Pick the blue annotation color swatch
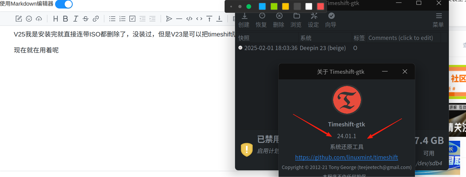Image resolution: width=466 pixels, height=177 pixels. pos(262,6)
